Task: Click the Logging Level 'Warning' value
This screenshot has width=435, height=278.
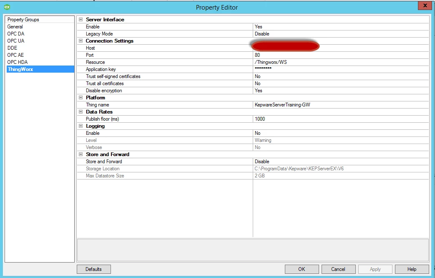Action: pyautogui.click(x=341, y=140)
